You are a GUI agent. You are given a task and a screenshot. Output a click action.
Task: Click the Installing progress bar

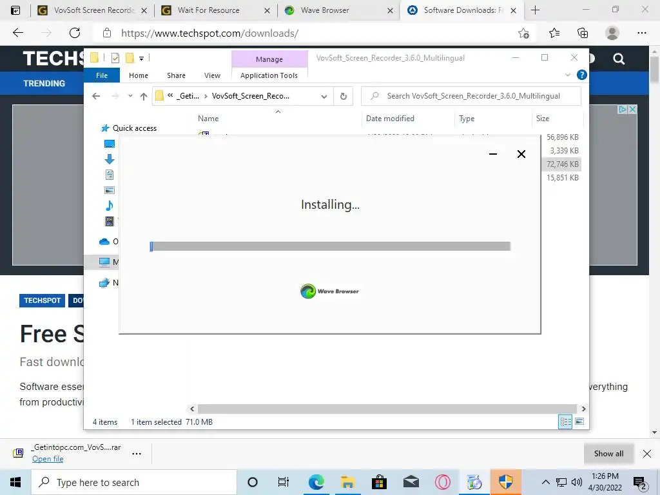coord(330,246)
